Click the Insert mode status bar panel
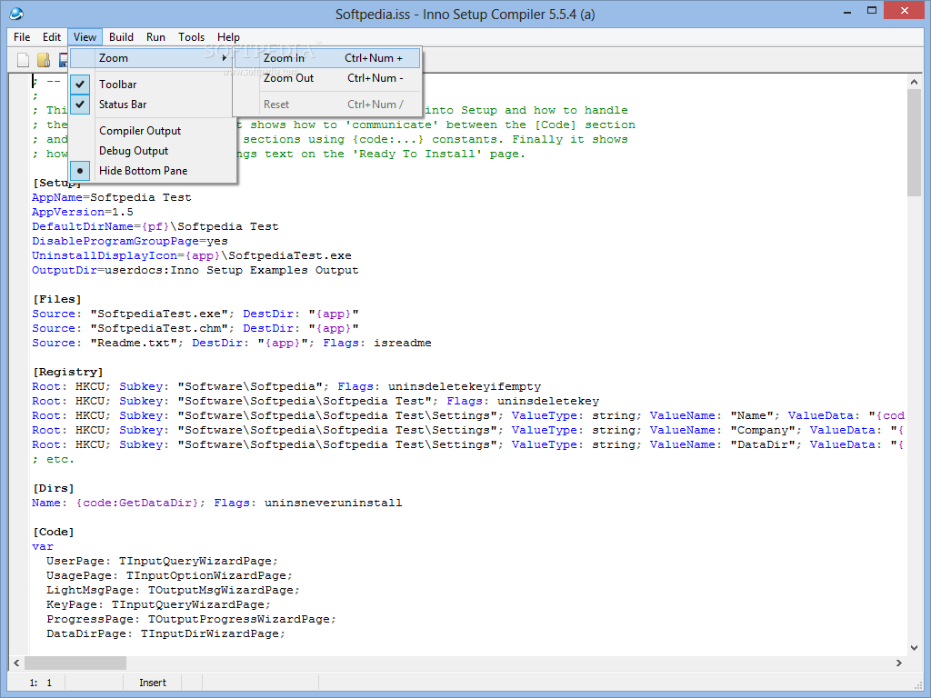Image resolution: width=931 pixels, height=698 pixels. pyautogui.click(x=153, y=683)
